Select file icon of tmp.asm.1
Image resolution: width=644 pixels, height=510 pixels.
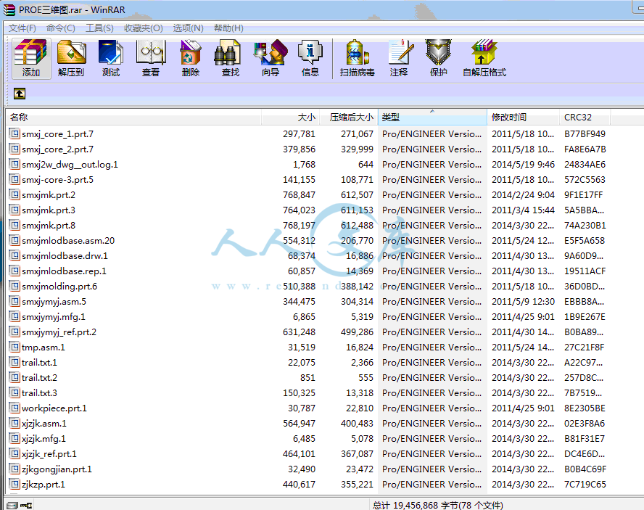tap(15, 347)
